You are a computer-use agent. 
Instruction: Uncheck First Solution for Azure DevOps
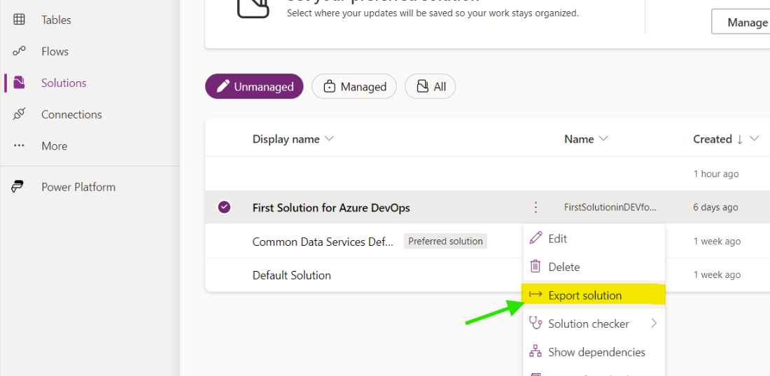(224, 207)
